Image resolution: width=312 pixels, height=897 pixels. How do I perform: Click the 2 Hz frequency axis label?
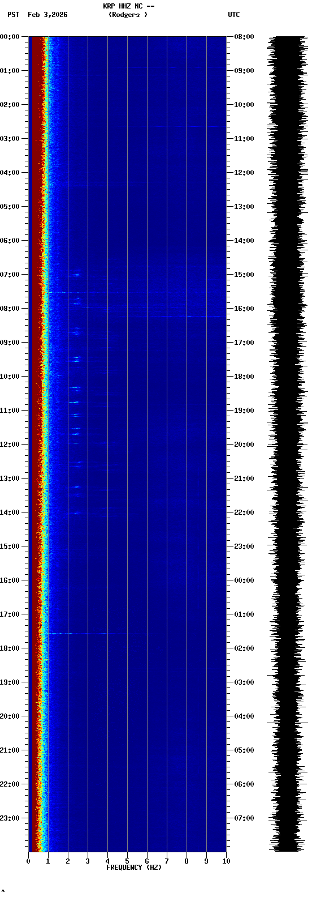68,861
